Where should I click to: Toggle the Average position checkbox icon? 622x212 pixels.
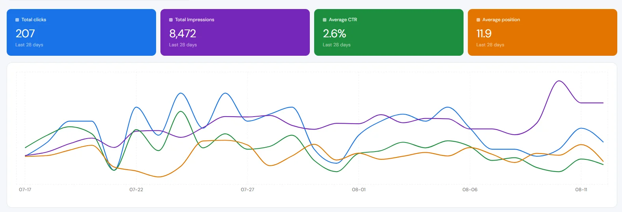point(478,20)
